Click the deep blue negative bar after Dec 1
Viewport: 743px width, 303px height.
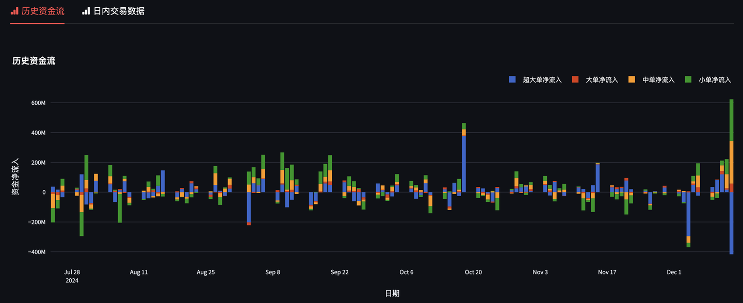pos(688,214)
